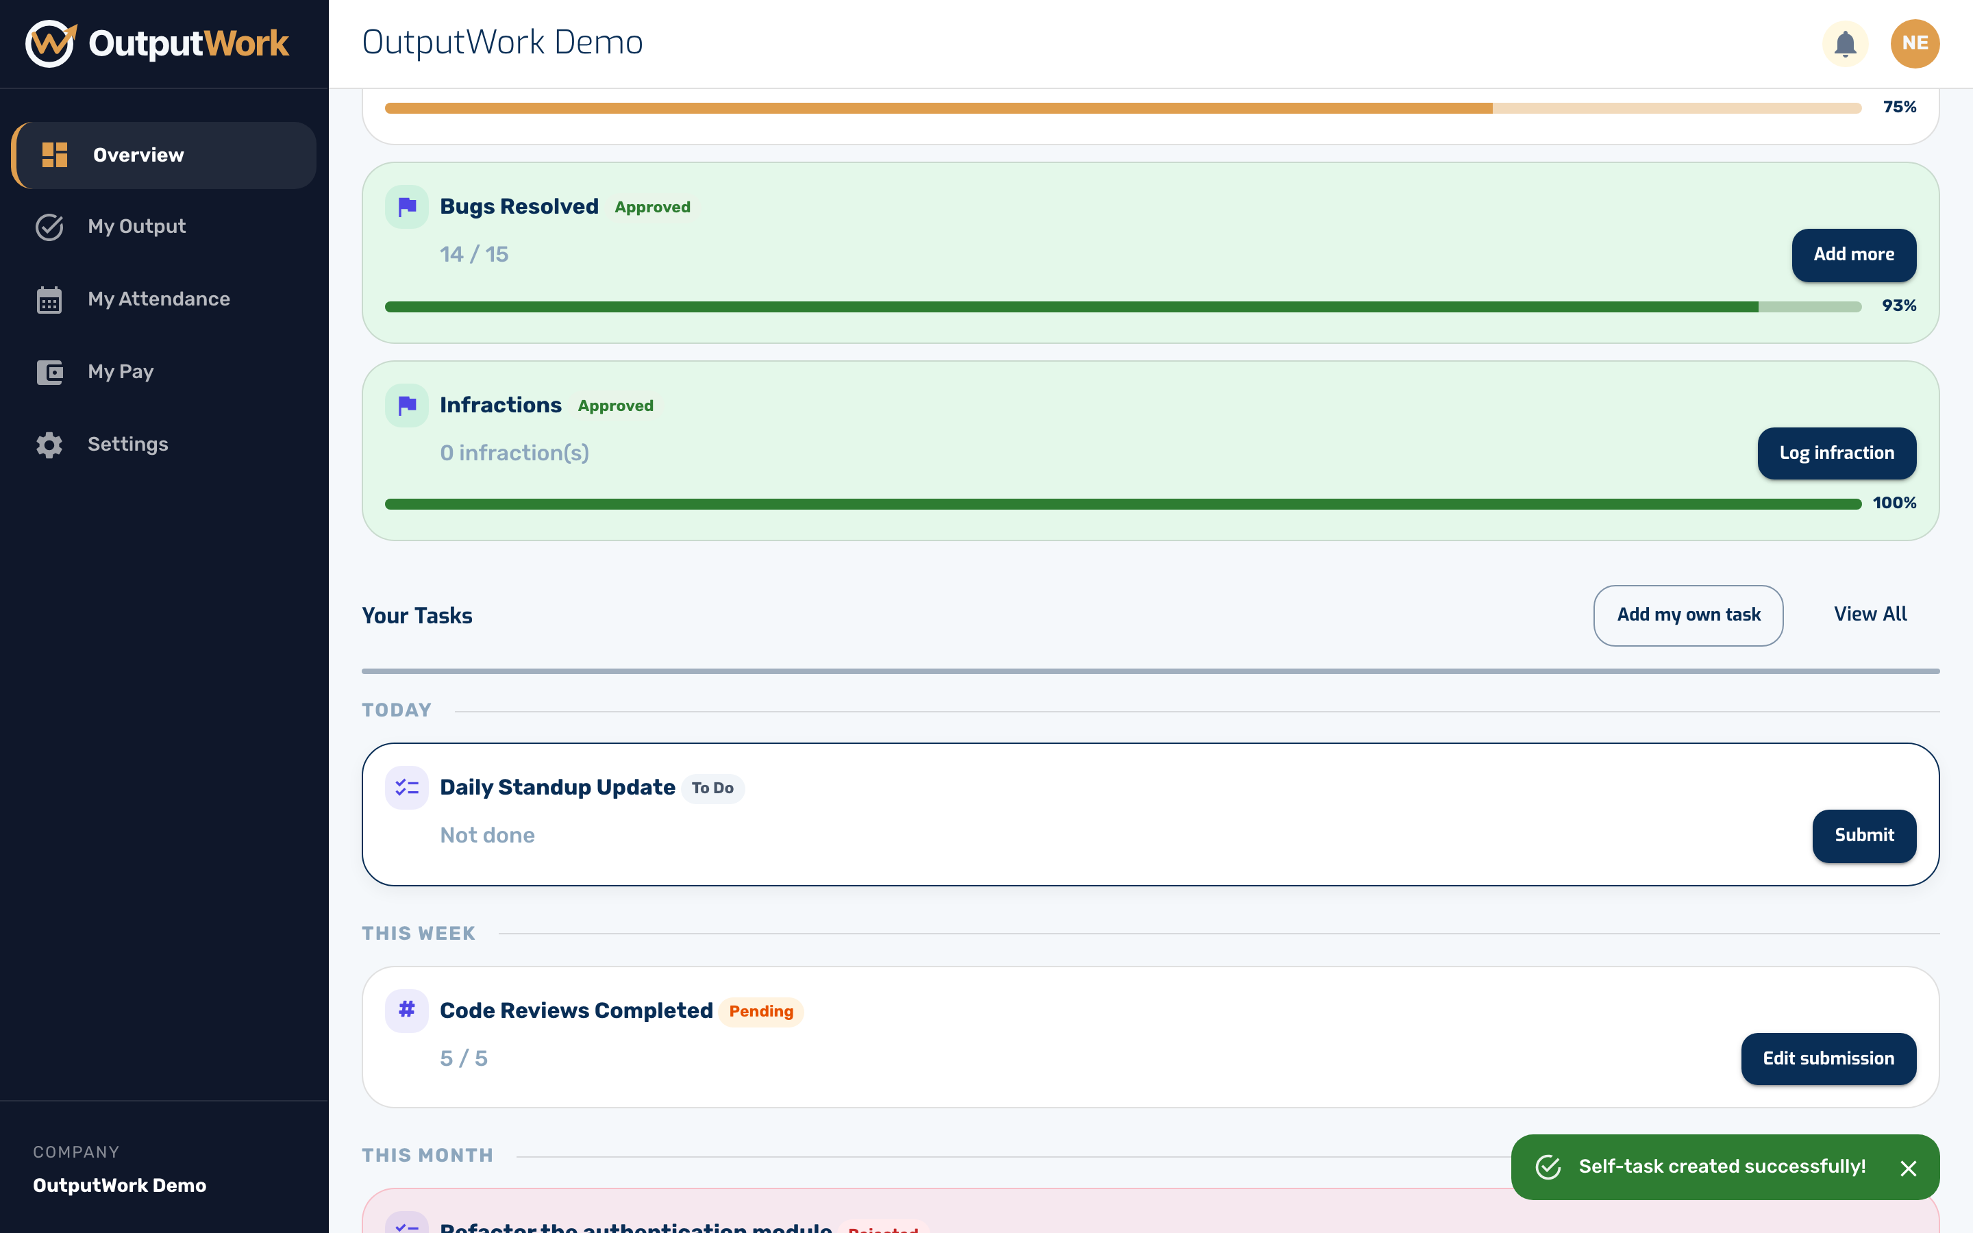This screenshot has width=1973, height=1233.
Task: Click the success toast checkmark icon
Action: [x=1548, y=1167]
